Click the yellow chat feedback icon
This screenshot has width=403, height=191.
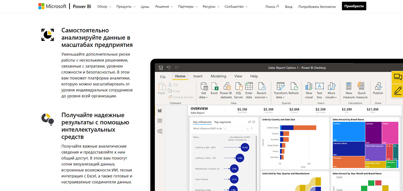(398, 77)
